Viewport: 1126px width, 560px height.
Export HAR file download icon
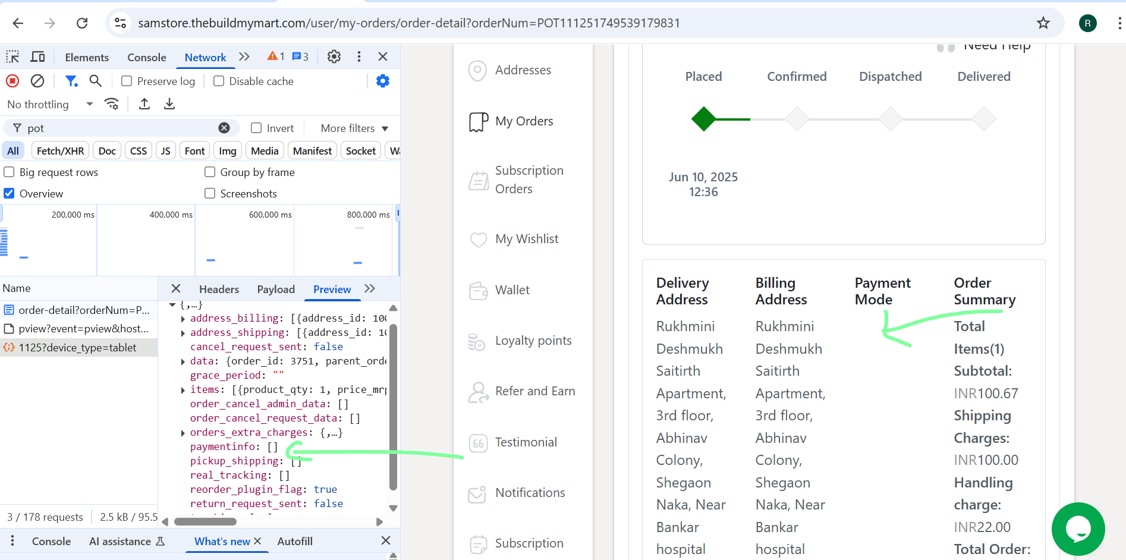[169, 104]
